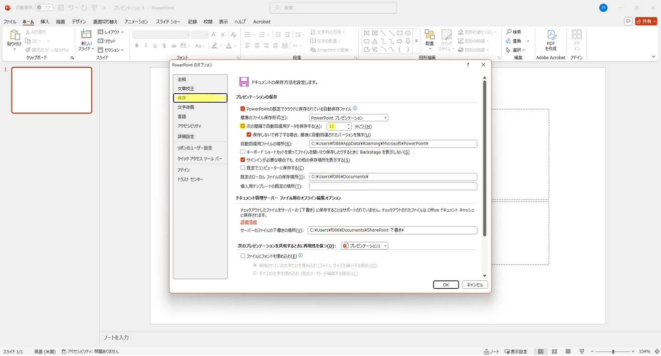661x356 pixels.
Task: Click the comments icon near Share button
Action: (x=628, y=21)
